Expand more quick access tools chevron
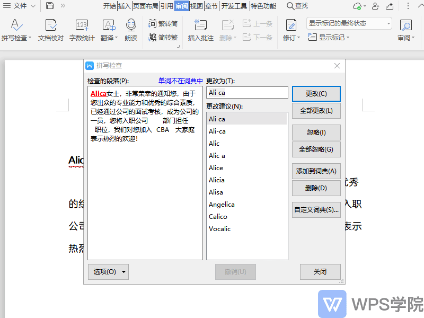 pos(63,6)
